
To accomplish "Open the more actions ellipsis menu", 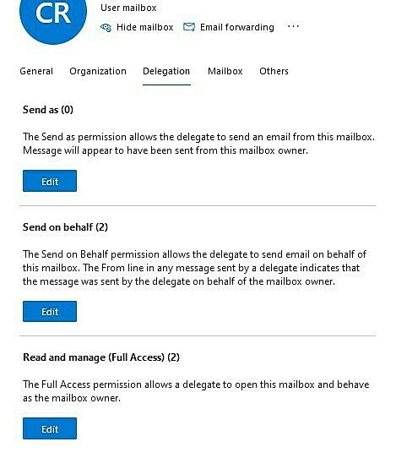I will [x=293, y=26].
